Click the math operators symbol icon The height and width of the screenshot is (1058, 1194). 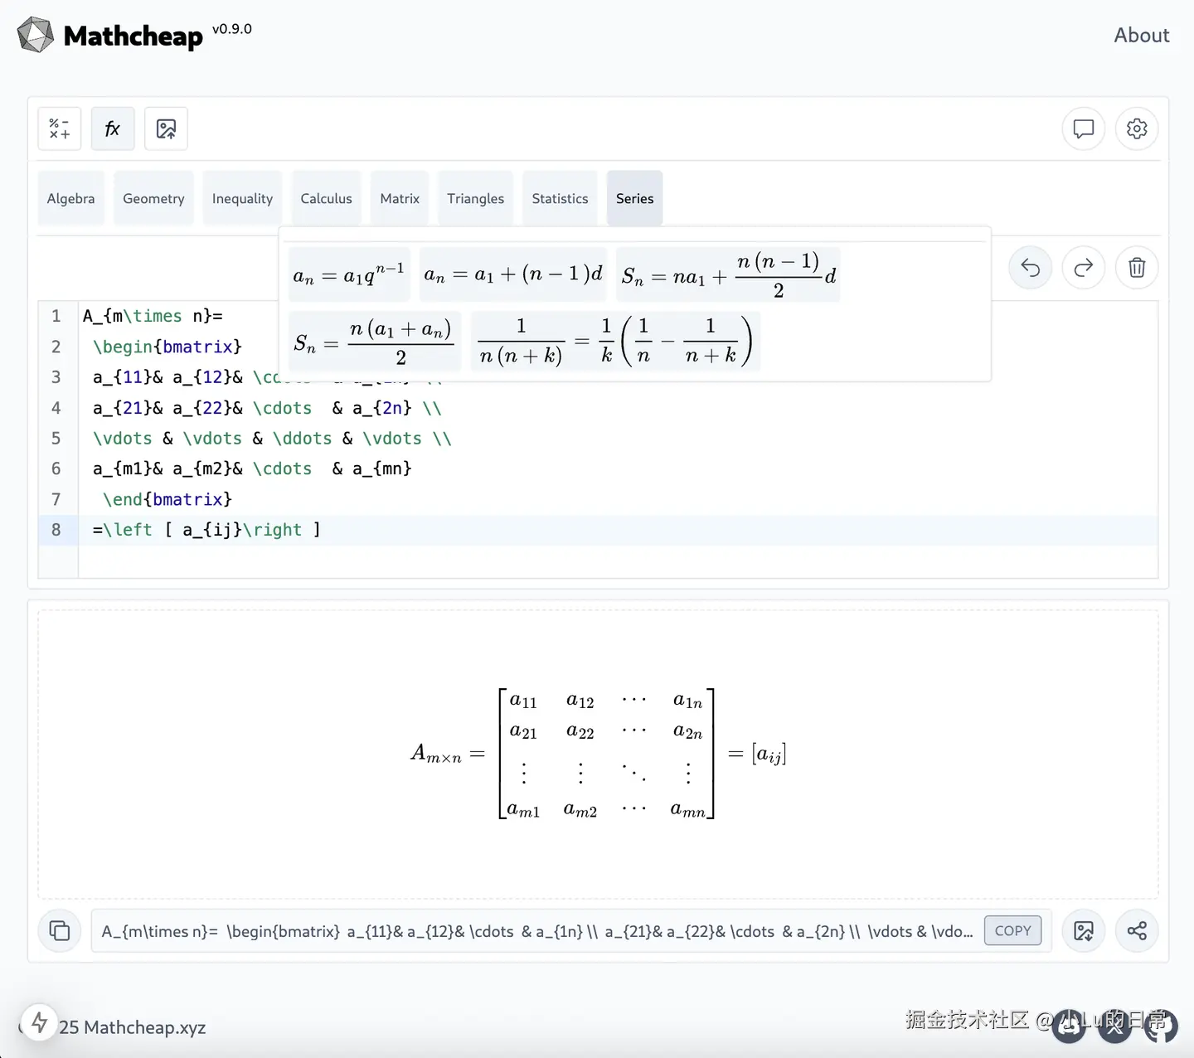click(59, 129)
